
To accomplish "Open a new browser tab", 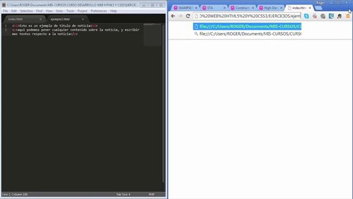I will click(x=318, y=8).
